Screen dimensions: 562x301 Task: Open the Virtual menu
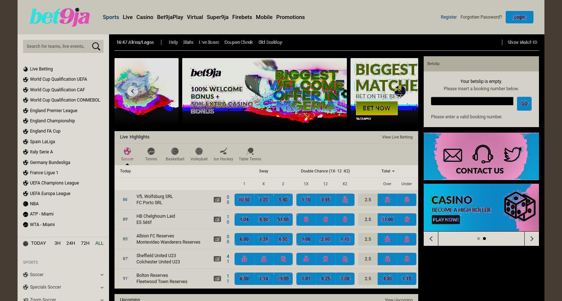pos(195,17)
